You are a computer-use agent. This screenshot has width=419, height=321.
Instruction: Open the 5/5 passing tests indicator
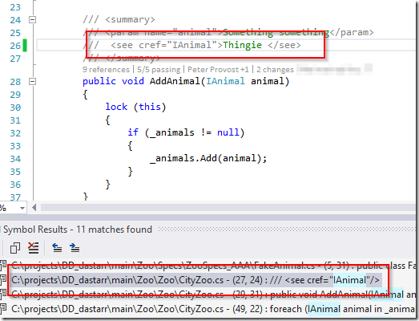tap(159, 70)
